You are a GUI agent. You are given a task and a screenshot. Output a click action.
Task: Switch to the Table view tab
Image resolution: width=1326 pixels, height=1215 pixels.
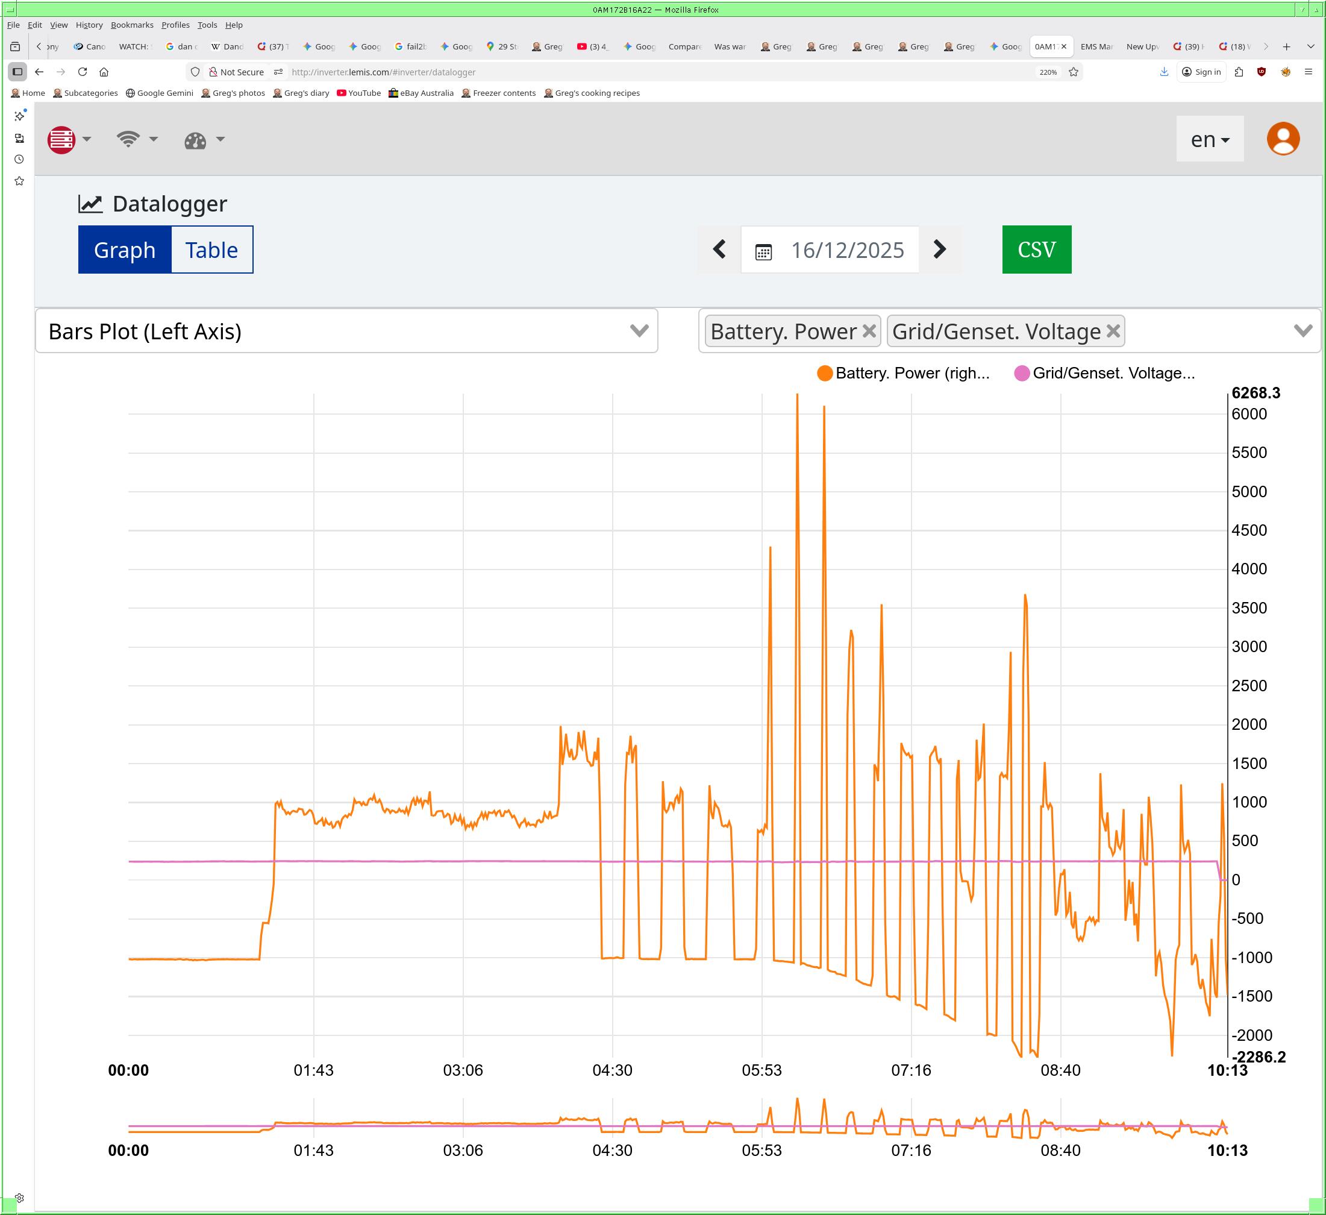pyautogui.click(x=211, y=250)
